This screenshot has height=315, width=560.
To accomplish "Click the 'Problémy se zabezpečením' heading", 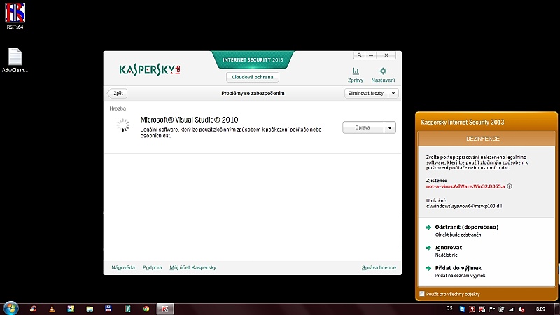I will (x=253, y=93).
